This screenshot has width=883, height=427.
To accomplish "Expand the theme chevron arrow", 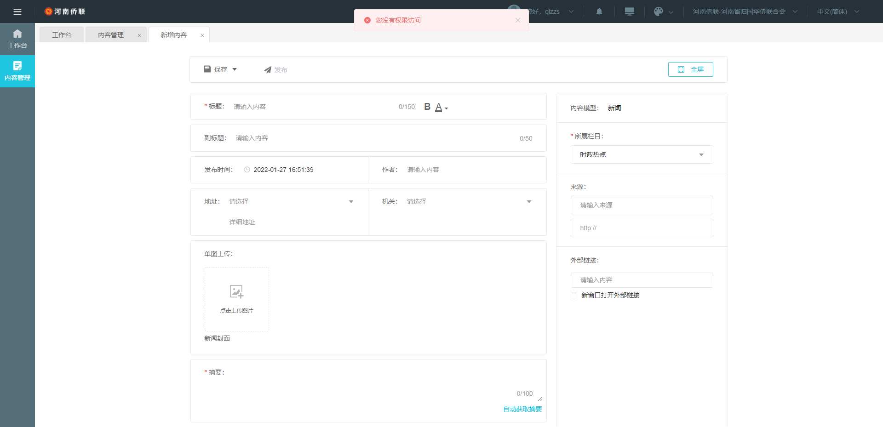I will [671, 12].
